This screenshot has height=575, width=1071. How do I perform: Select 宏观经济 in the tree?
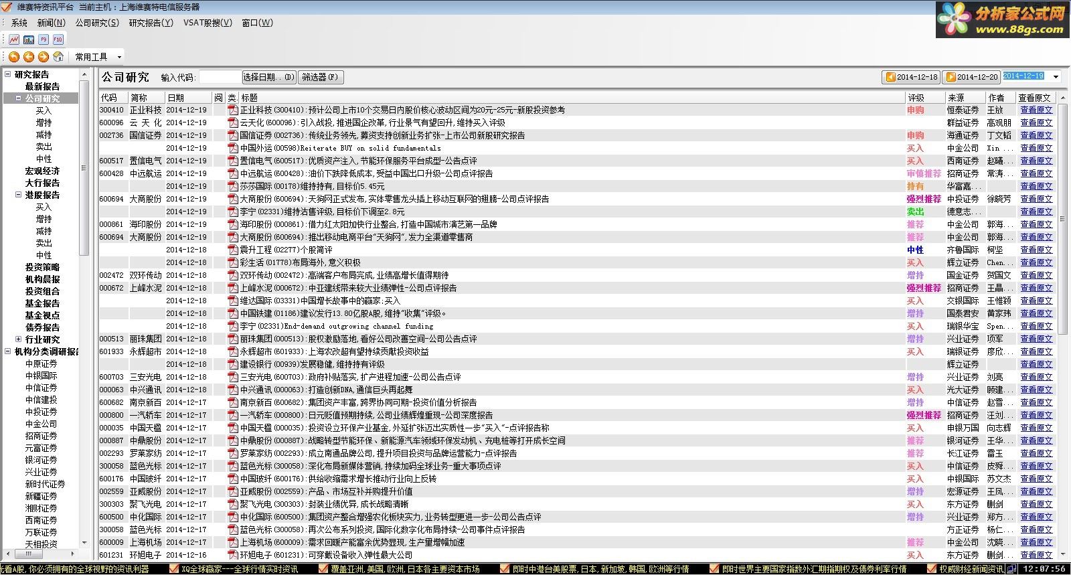pos(42,171)
